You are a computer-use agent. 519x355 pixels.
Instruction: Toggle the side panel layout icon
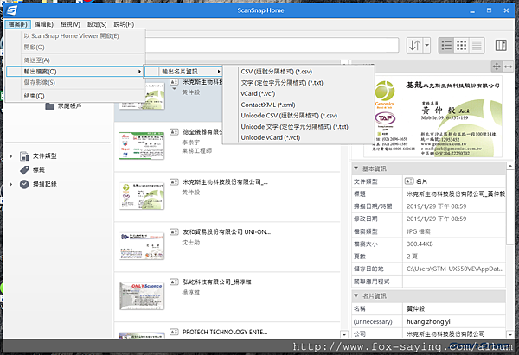(501, 45)
